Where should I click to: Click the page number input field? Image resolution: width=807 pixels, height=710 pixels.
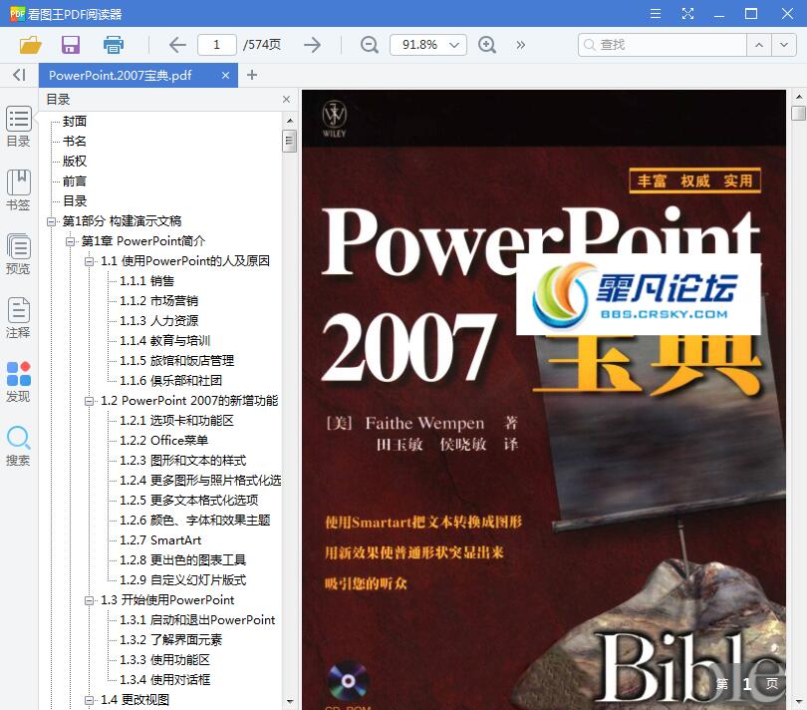(216, 45)
